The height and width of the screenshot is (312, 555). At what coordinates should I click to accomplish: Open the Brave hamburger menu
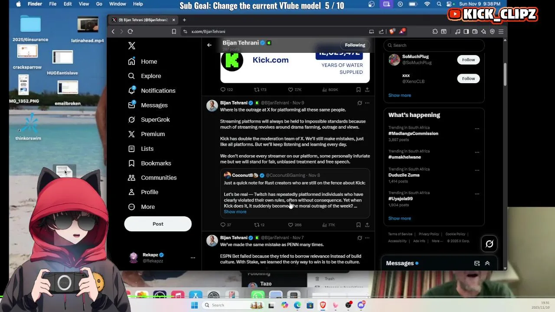pyautogui.click(x=501, y=31)
